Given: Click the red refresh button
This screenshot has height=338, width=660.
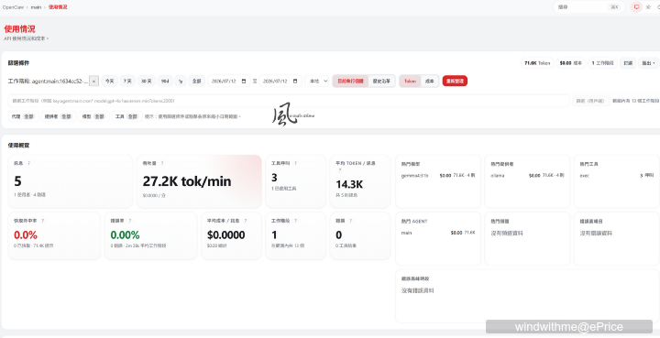Looking at the screenshot, I should tap(455, 82).
